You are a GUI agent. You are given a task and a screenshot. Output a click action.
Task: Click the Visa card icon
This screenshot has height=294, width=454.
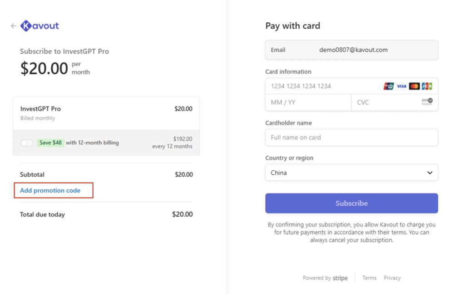pyautogui.click(x=401, y=86)
